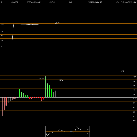Click the 96.04 value label
The height and width of the screenshot is (137, 137).
[x=61, y=80]
